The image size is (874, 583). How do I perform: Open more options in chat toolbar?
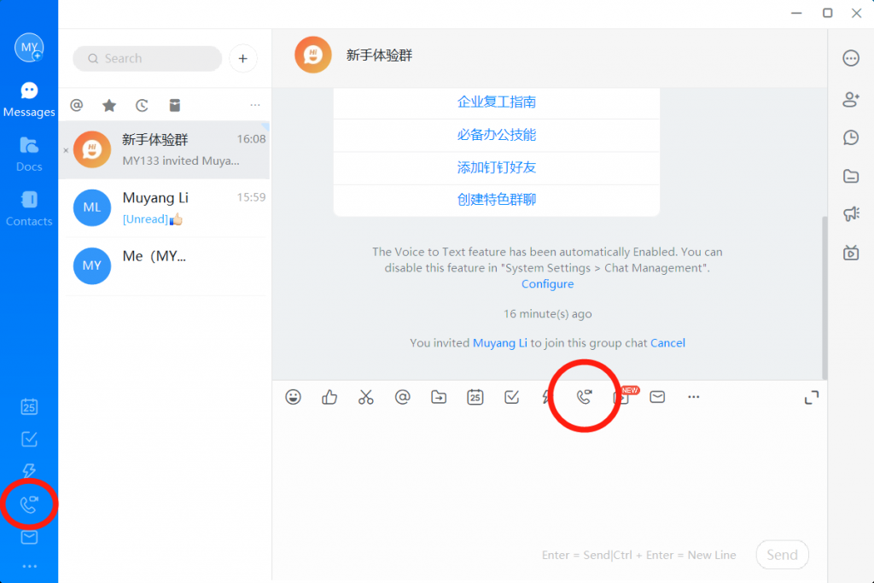tap(694, 397)
